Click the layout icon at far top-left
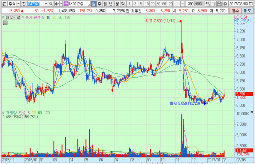Image resolution: width=255 pixels, height=164 pixels. [x=3, y=4]
